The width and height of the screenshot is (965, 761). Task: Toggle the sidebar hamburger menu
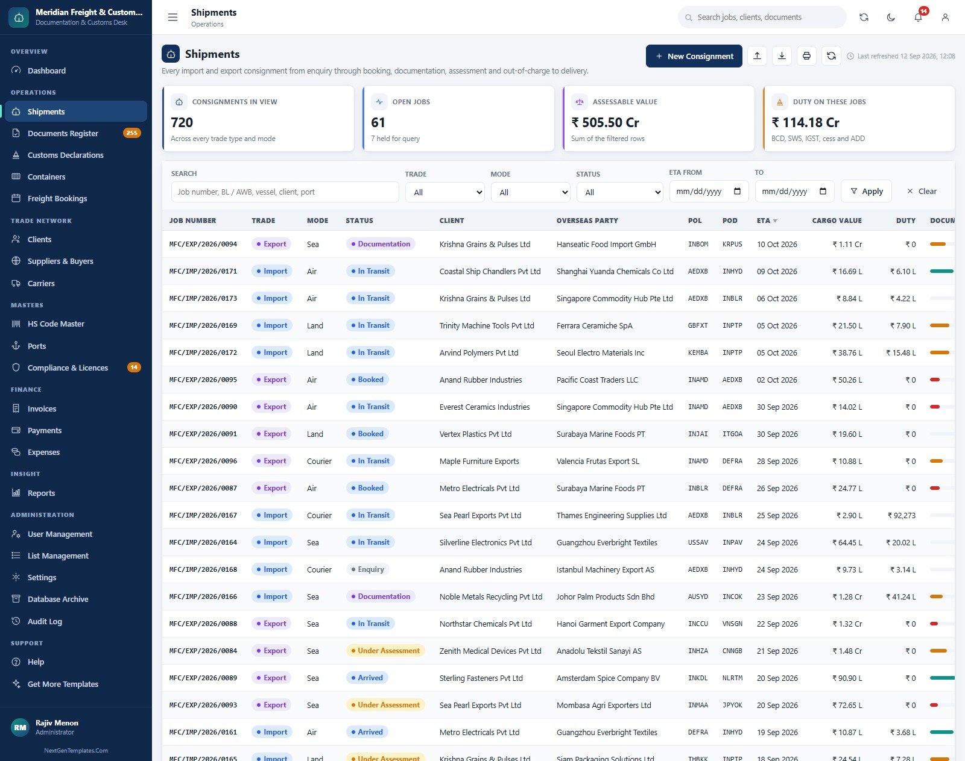172,17
